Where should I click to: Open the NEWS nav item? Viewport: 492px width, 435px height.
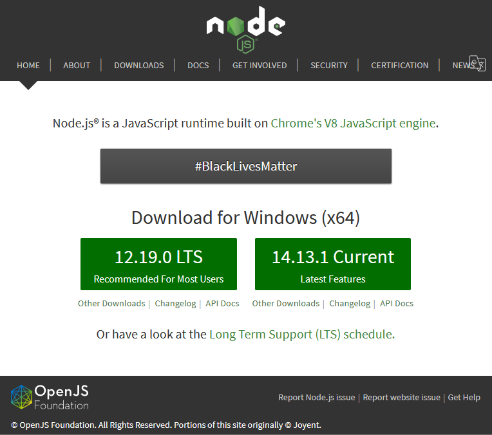click(463, 65)
